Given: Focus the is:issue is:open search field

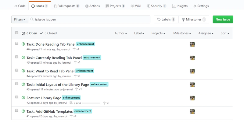Looking at the screenshot, I should (91, 19).
